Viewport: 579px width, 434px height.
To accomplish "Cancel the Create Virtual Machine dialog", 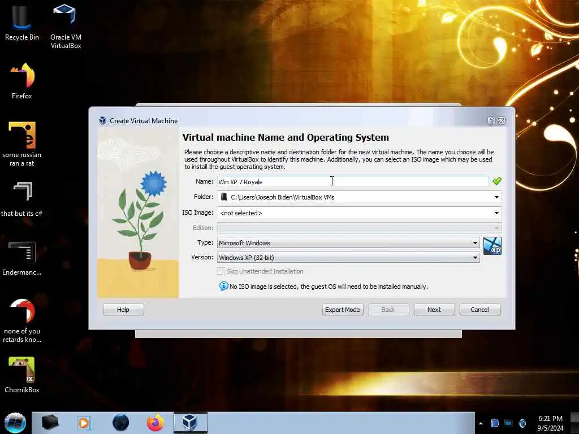I will tap(480, 310).
